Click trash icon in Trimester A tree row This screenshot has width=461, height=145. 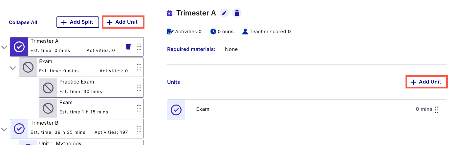click(128, 47)
